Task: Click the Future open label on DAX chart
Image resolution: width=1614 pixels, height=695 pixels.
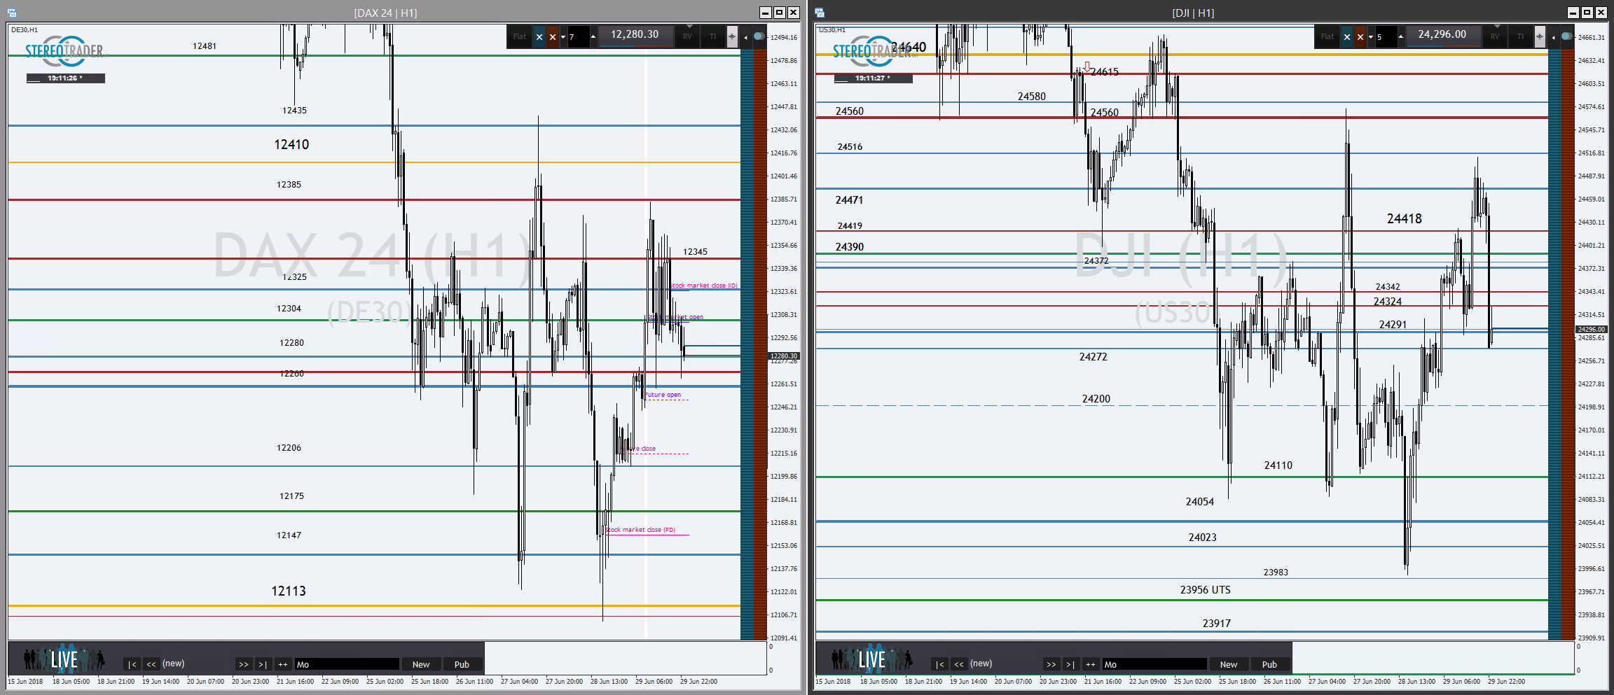Action: 663,395
